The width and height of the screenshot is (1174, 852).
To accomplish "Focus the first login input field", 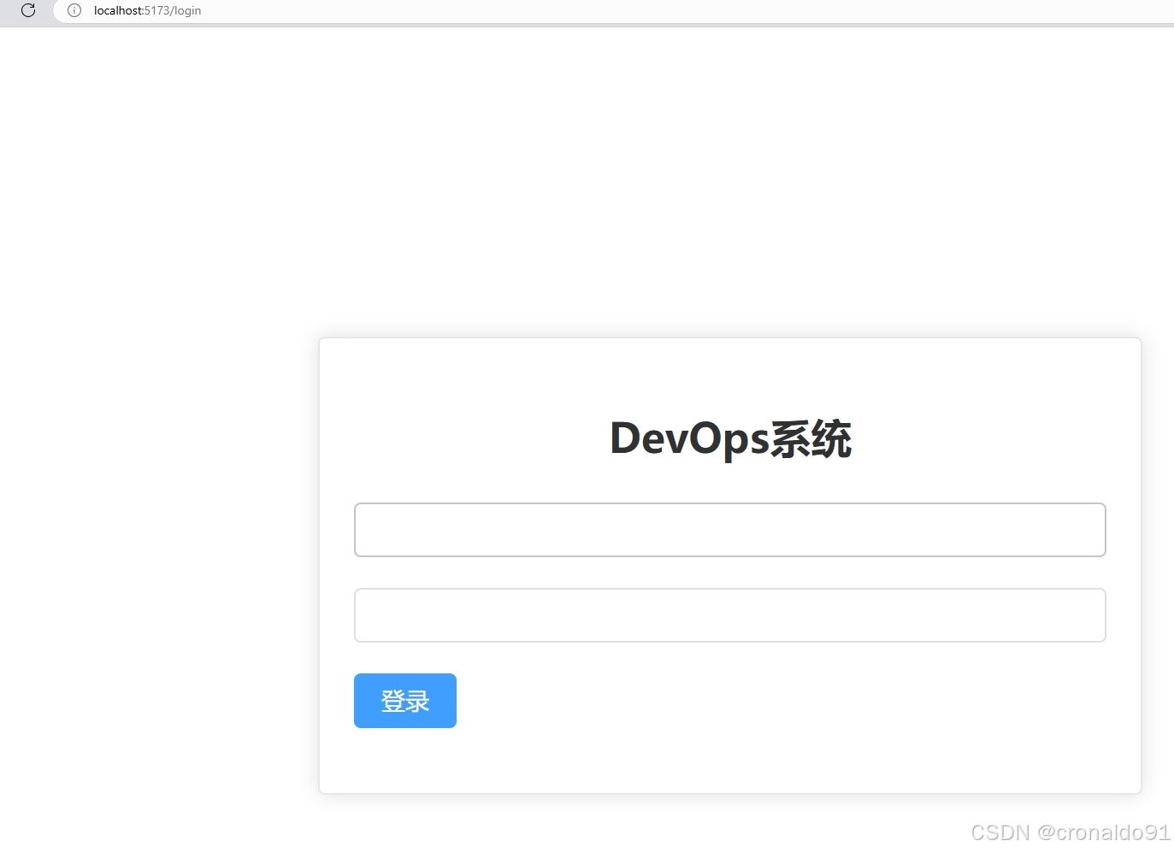I will click(x=729, y=530).
